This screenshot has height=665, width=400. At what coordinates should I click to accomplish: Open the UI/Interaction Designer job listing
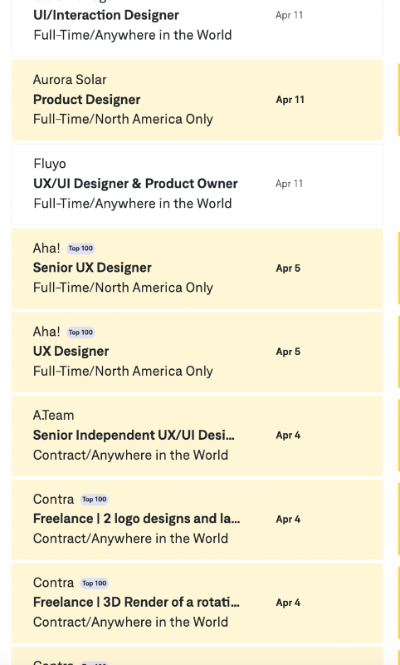[x=106, y=15]
